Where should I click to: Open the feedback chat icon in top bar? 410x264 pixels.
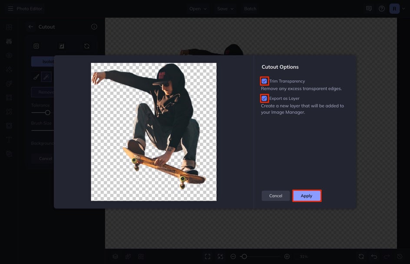(x=369, y=9)
